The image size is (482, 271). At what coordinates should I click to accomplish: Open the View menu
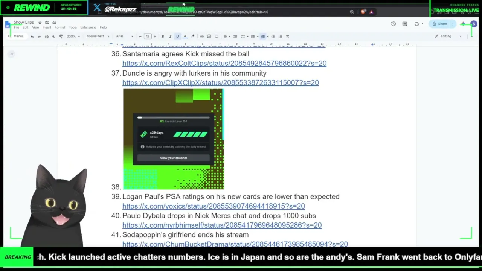(x=35, y=27)
